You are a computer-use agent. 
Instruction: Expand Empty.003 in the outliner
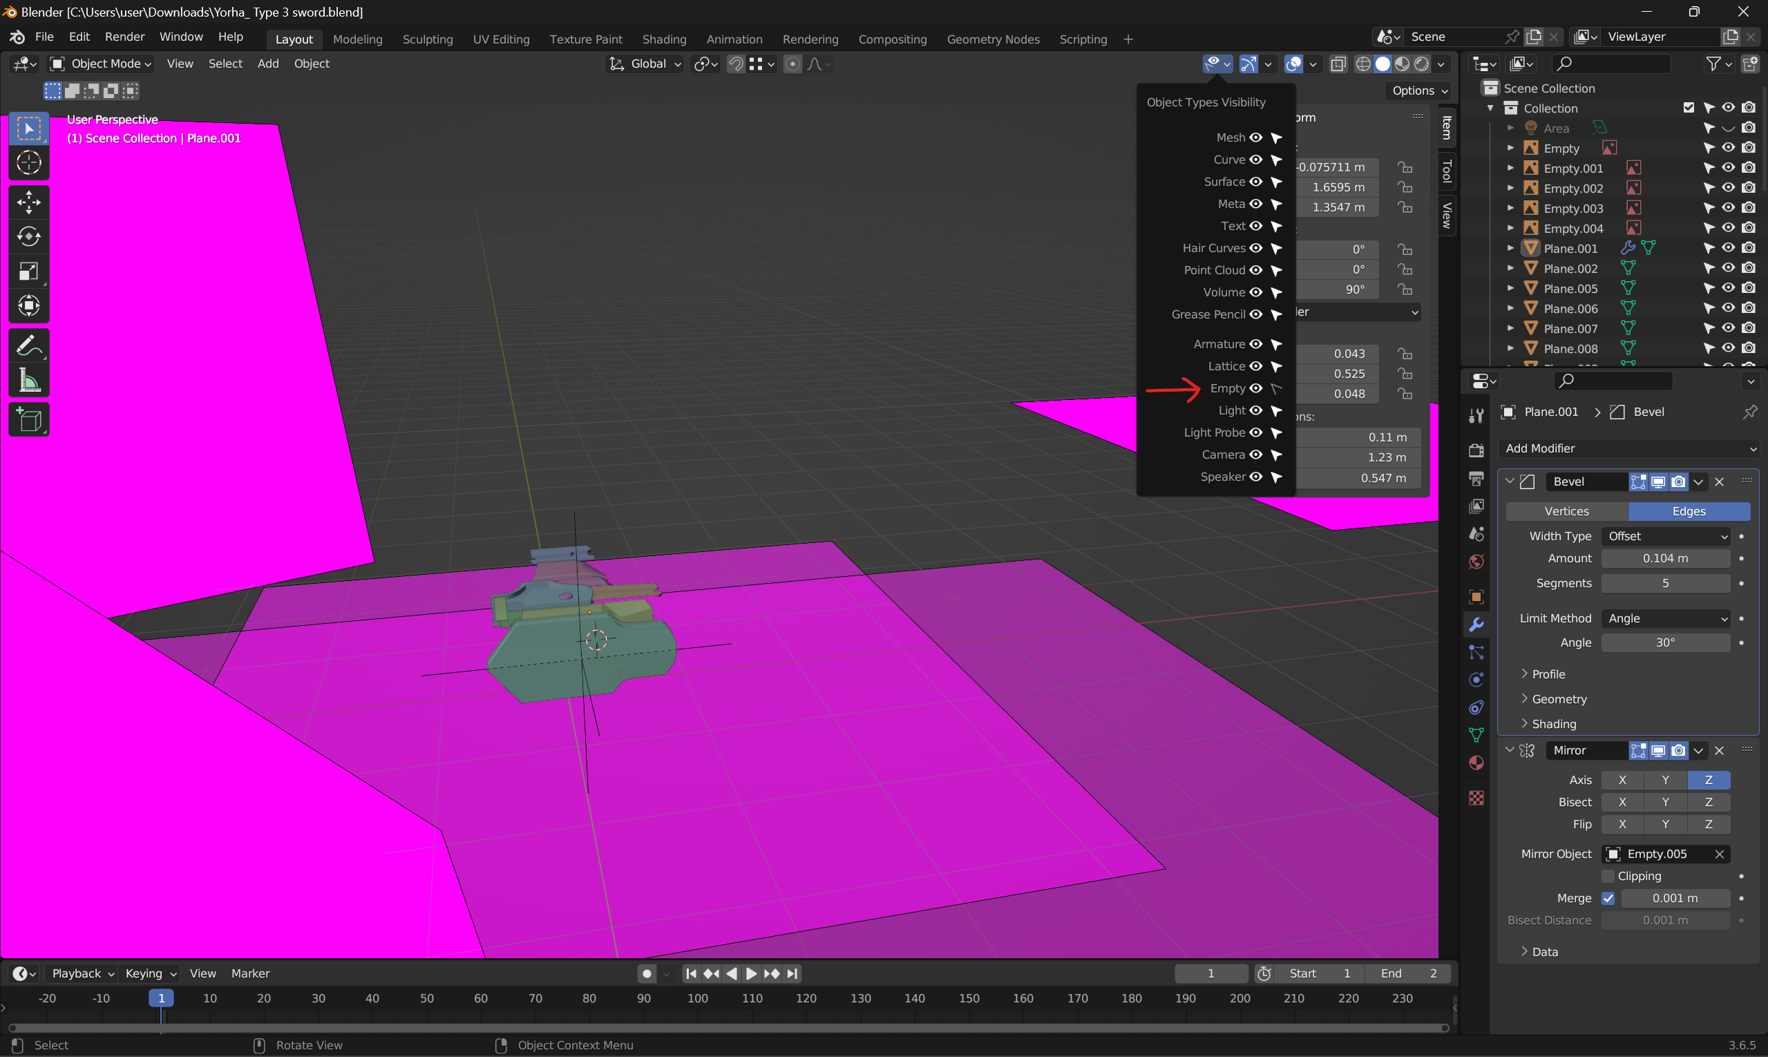(x=1510, y=208)
